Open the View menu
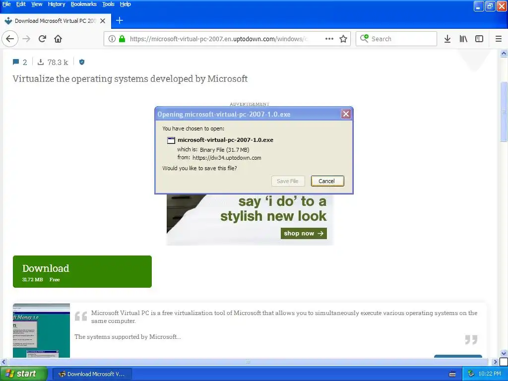This screenshot has width=508, height=381. [37, 4]
